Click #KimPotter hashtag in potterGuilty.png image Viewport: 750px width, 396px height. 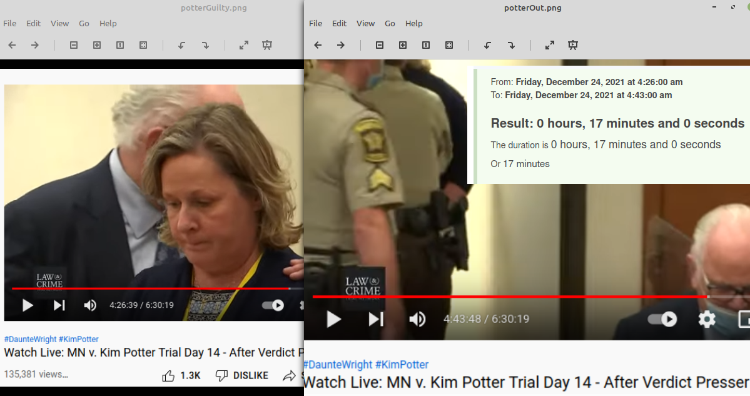(x=79, y=339)
